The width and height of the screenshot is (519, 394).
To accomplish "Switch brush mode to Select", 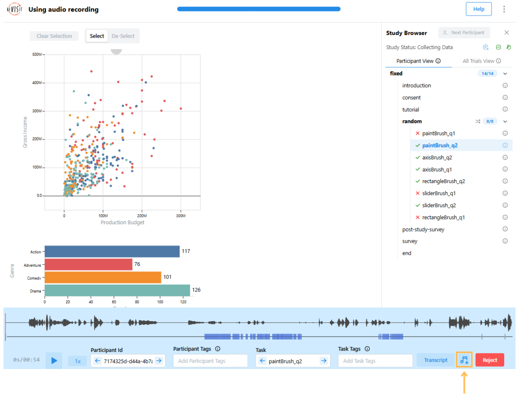I will pos(97,36).
